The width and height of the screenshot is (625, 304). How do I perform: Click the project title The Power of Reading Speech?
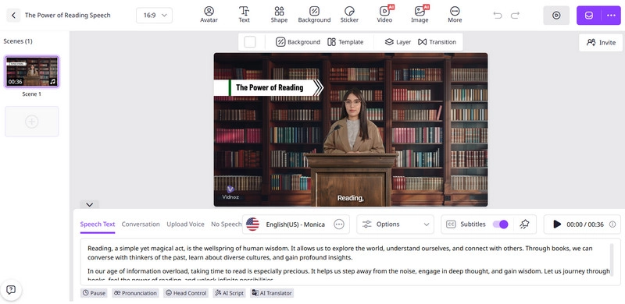(x=68, y=16)
